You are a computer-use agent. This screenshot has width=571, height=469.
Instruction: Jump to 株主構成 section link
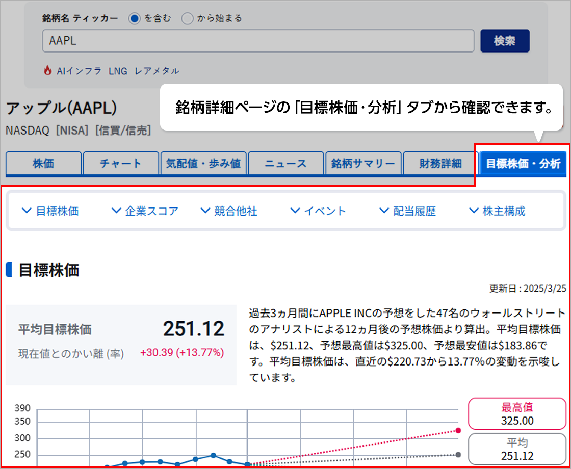point(497,211)
